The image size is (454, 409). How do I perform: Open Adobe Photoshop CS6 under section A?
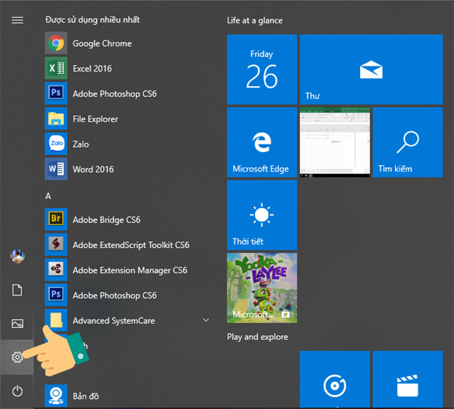point(56,295)
